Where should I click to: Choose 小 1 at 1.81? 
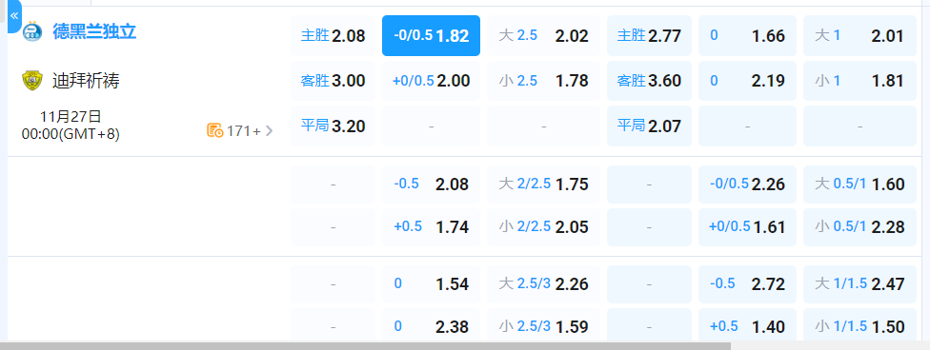coord(860,81)
